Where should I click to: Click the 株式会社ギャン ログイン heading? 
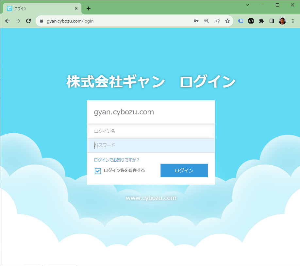click(151, 81)
